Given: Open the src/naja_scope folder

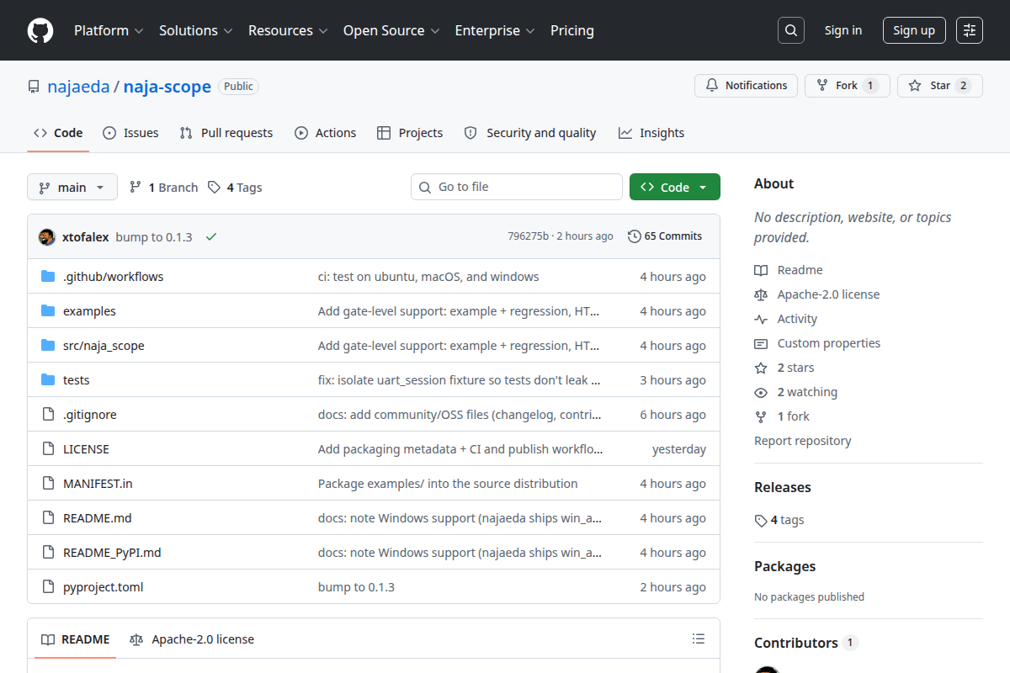Looking at the screenshot, I should coord(104,346).
